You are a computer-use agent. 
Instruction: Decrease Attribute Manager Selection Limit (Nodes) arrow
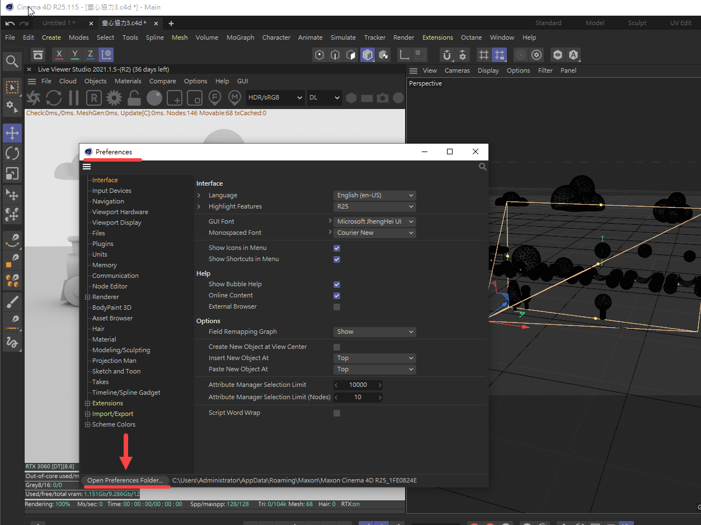(336, 397)
